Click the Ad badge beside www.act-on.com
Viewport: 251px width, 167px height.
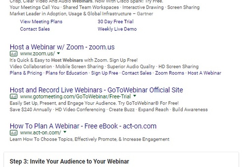pyautogui.click(x=13, y=133)
